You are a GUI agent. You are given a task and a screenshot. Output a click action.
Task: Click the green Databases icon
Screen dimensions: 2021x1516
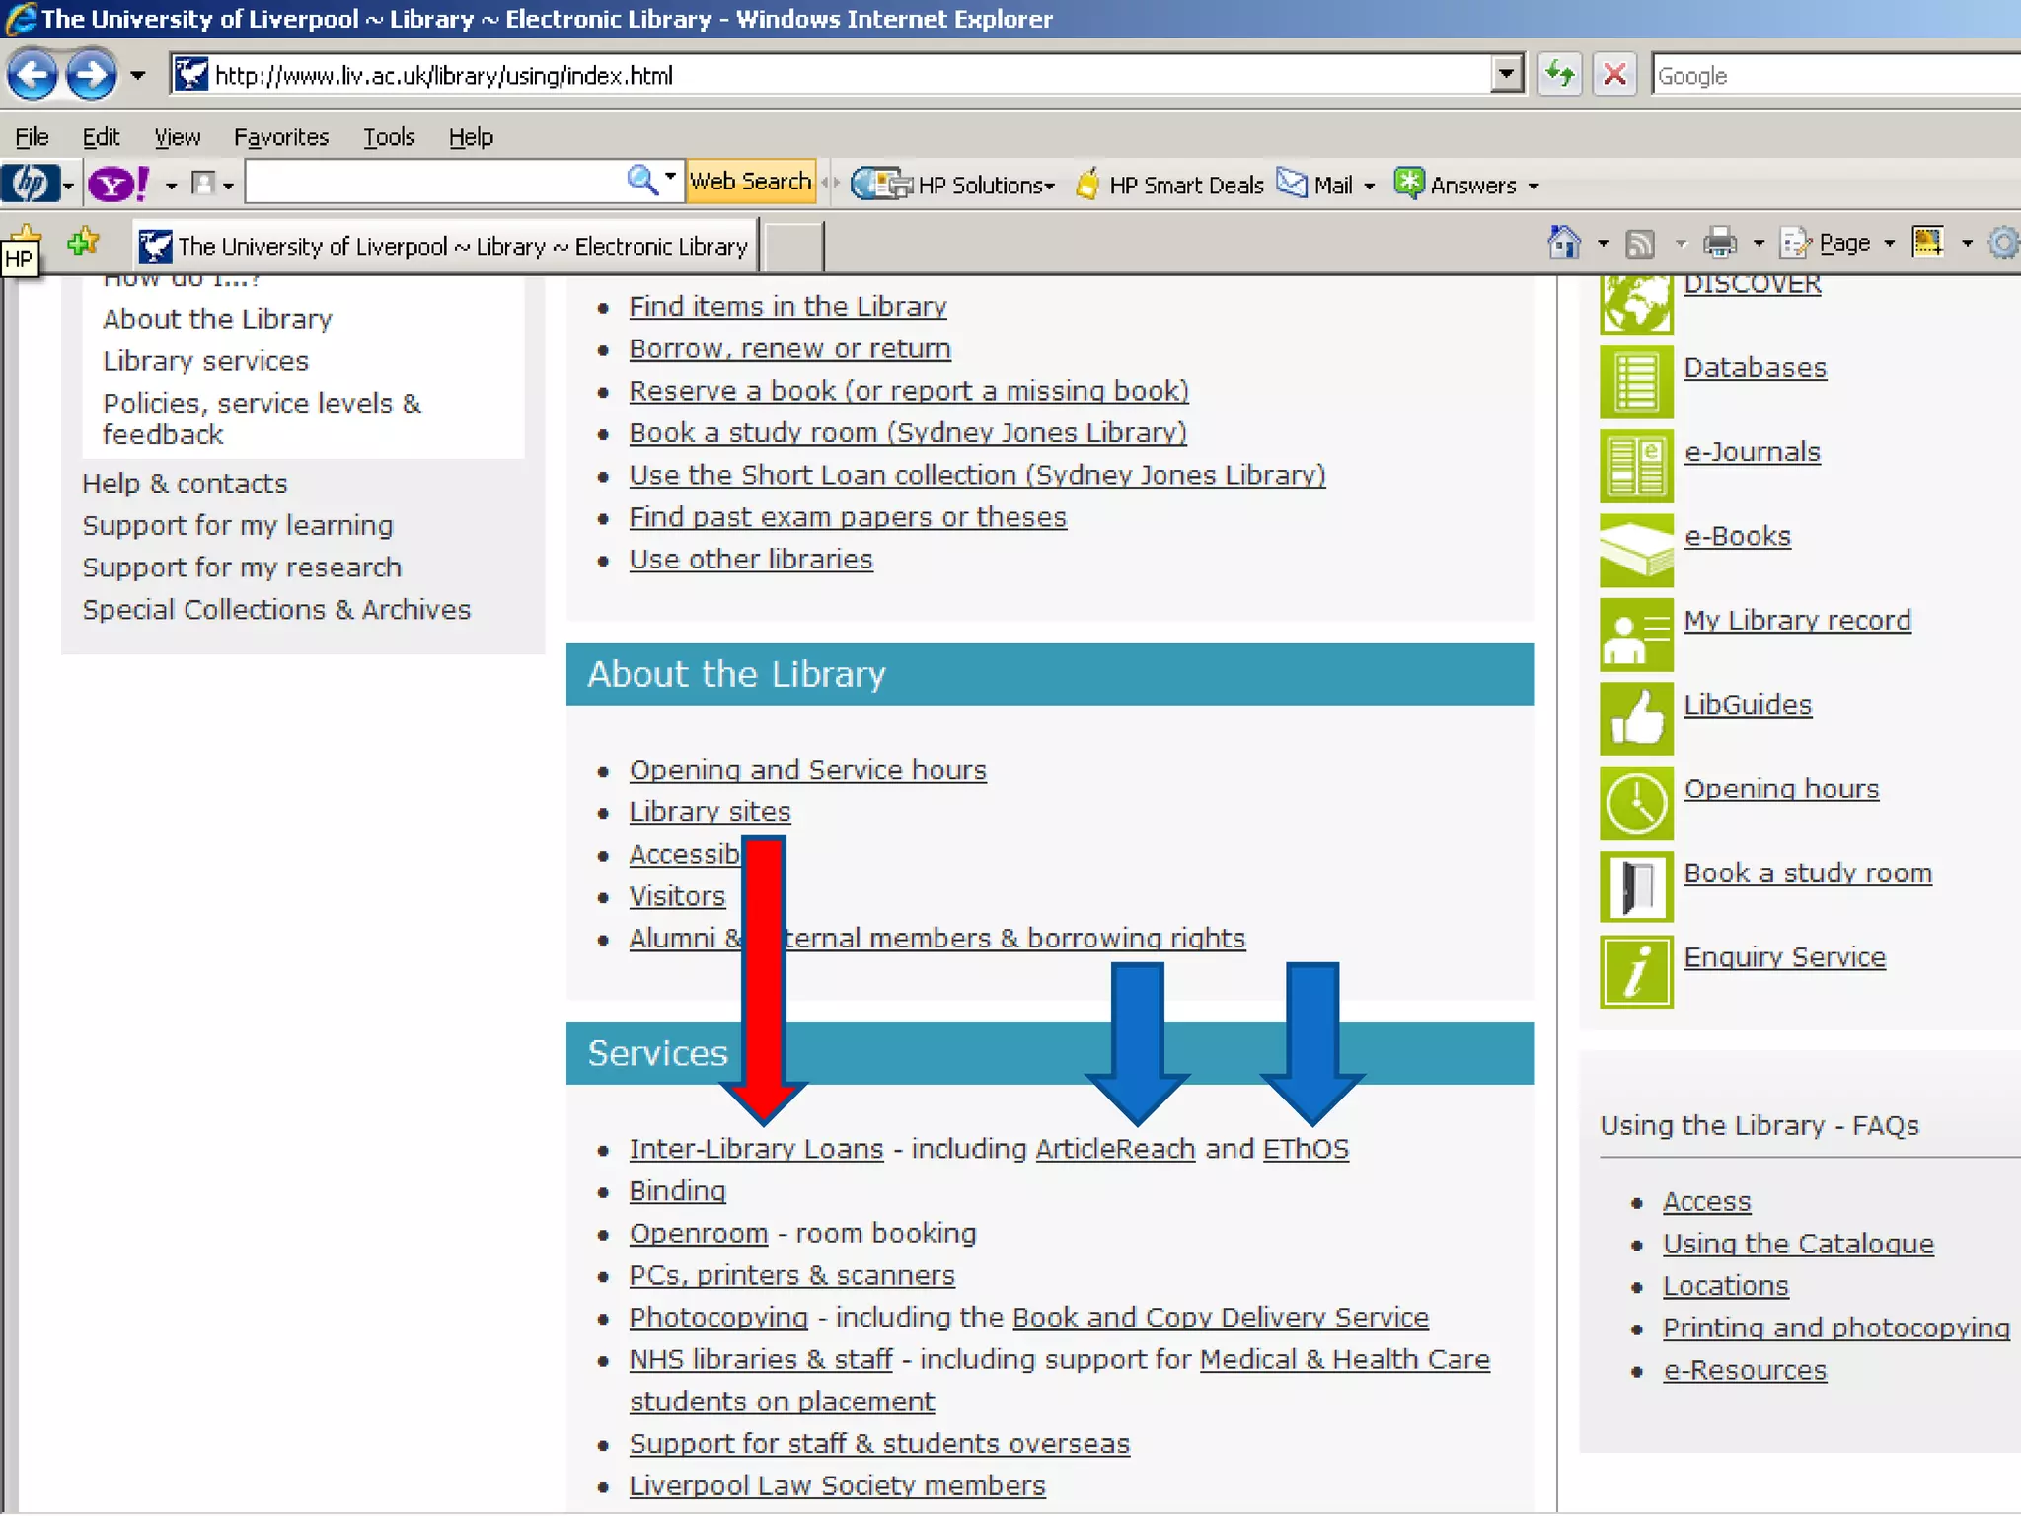(x=1636, y=383)
